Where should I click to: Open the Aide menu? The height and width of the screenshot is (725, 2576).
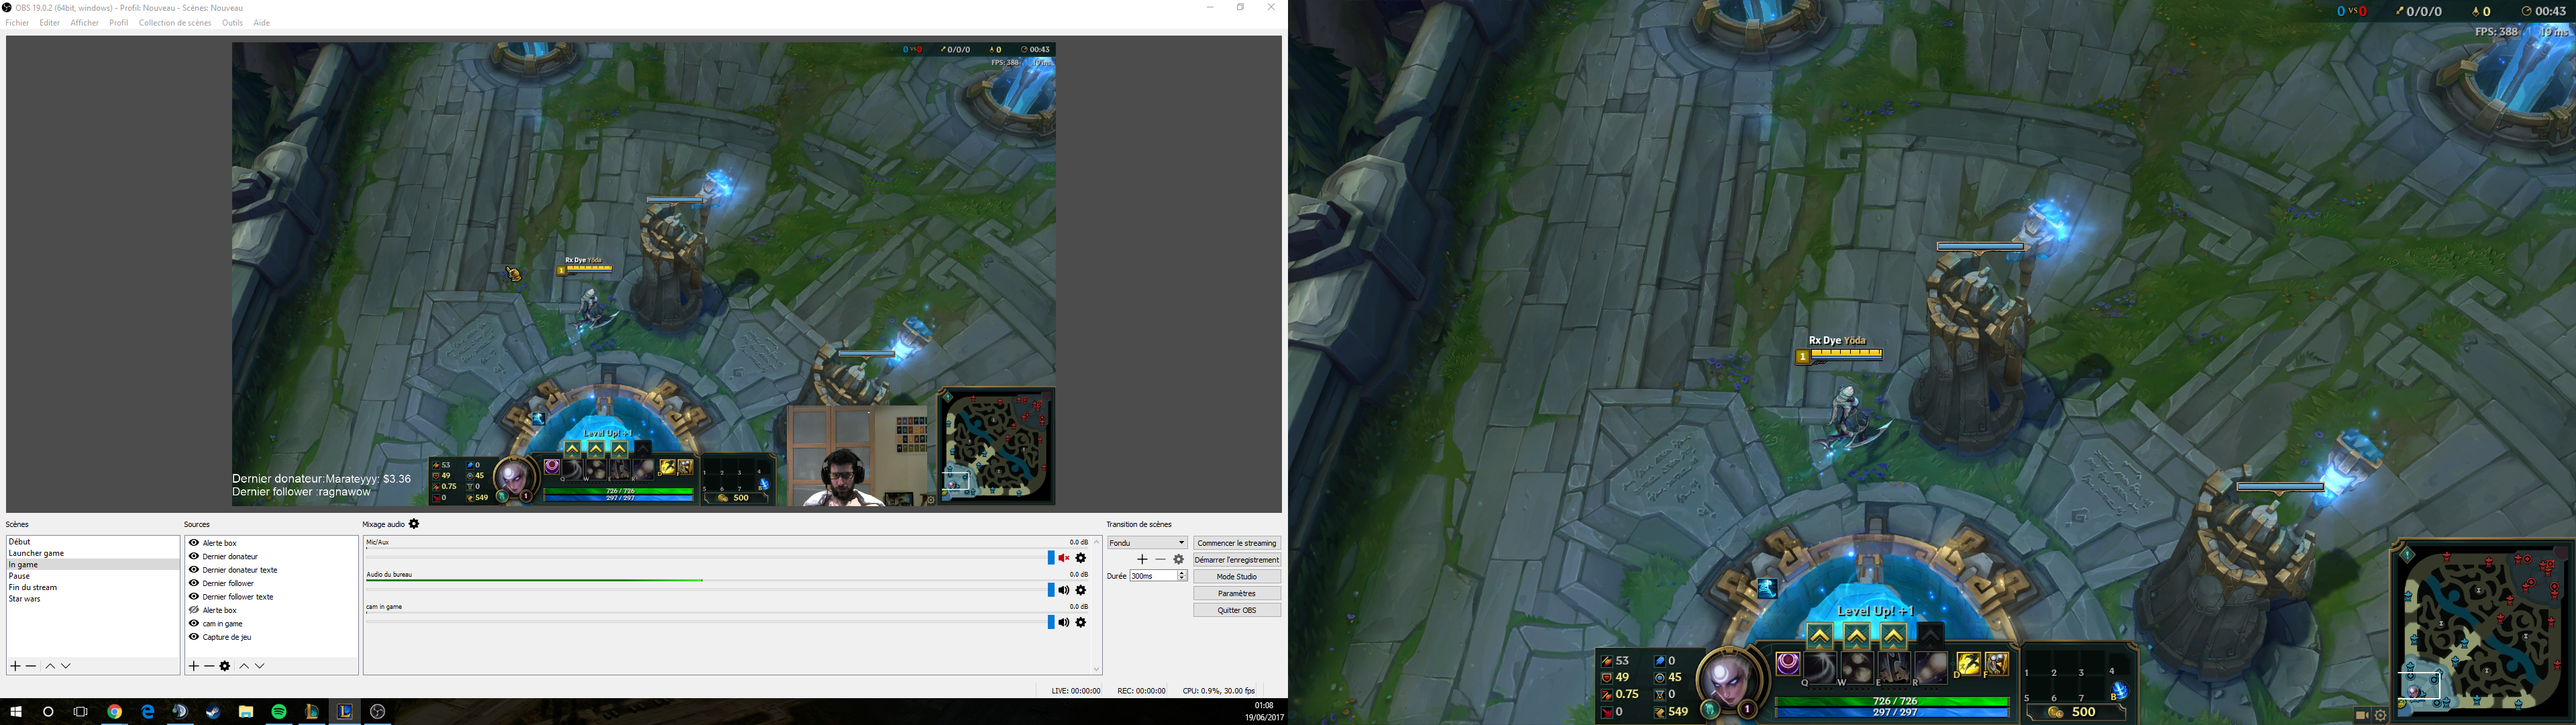point(261,23)
